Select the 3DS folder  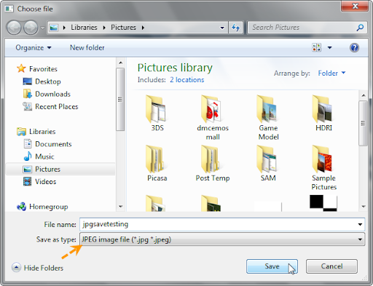click(x=157, y=113)
